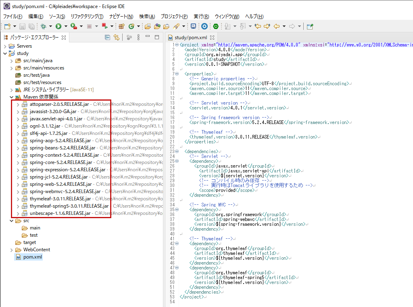The image size is (413, 307).
Task: Expand the Servers project node
Action: point(5,46)
